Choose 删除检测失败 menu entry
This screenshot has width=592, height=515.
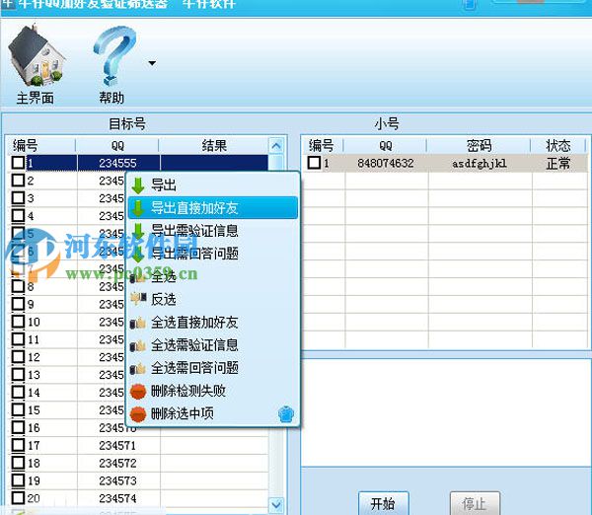[213, 391]
